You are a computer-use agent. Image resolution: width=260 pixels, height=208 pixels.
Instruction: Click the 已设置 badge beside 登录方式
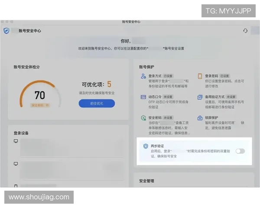pos(168,76)
